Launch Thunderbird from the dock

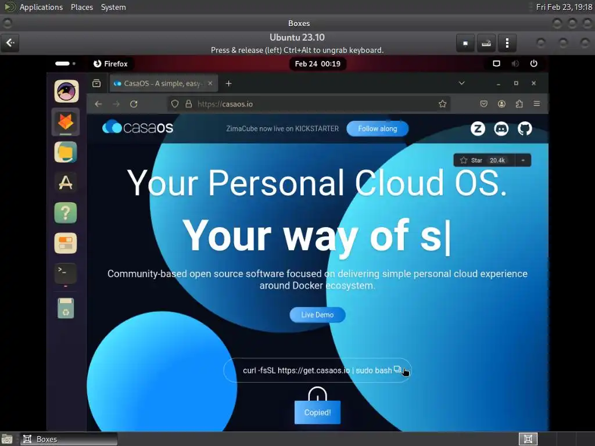point(66,91)
